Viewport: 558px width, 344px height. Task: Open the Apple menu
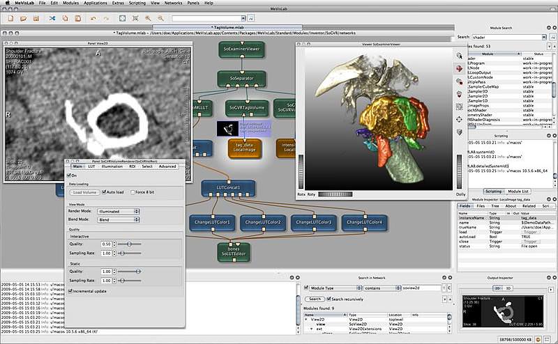7,3
